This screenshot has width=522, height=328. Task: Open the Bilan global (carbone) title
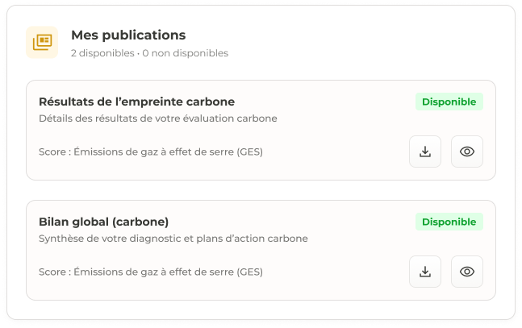(103, 222)
